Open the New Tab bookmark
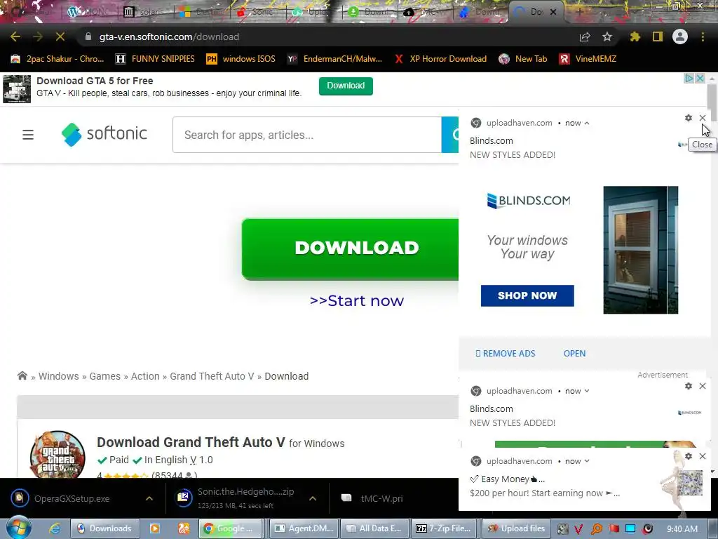Image resolution: width=718 pixels, height=539 pixels. [523, 59]
